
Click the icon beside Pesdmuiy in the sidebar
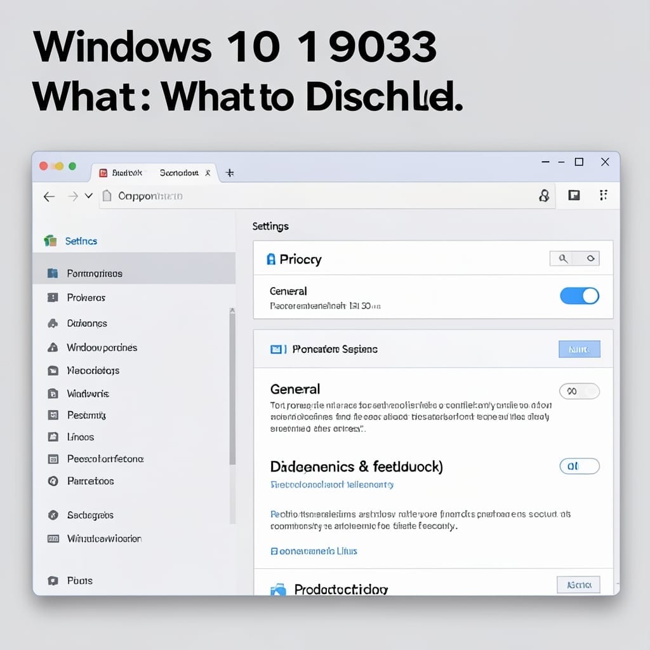(53, 415)
